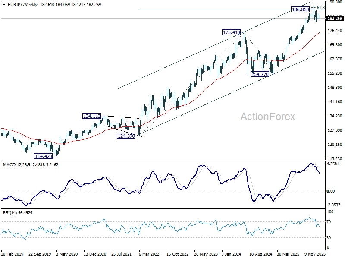Click the 16 Oct 2022 date label
The width and height of the screenshot is (345, 259).
177,254
